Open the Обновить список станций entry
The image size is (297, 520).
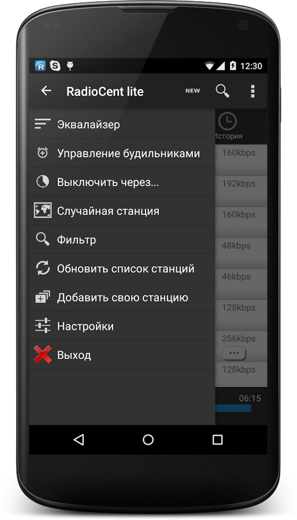click(122, 268)
